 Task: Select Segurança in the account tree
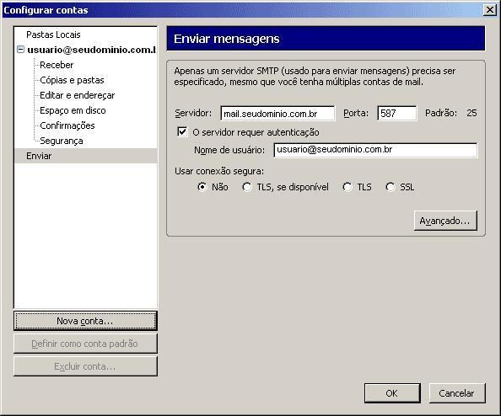point(62,141)
